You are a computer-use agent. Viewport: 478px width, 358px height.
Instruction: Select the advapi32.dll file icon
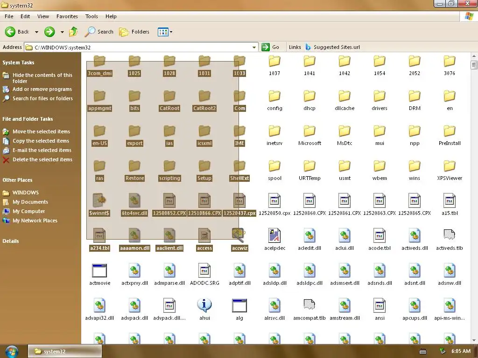(x=99, y=306)
